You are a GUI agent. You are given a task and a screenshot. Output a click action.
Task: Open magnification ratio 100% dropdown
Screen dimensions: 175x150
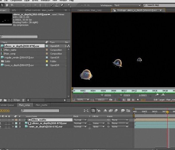tap(83, 100)
